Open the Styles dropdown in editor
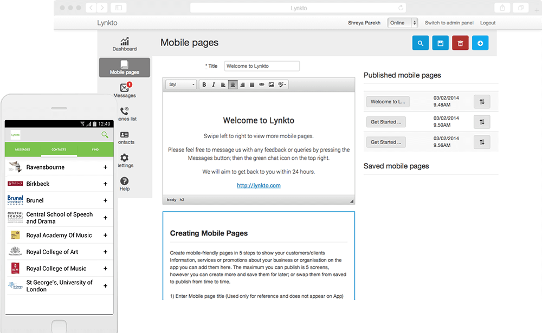The image size is (542, 333). click(181, 84)
